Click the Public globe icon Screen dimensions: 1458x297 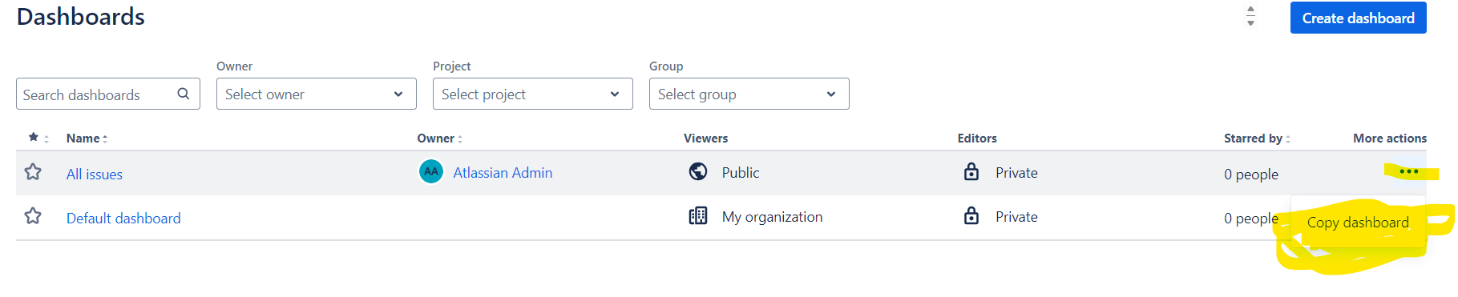(x=698, y=171)
